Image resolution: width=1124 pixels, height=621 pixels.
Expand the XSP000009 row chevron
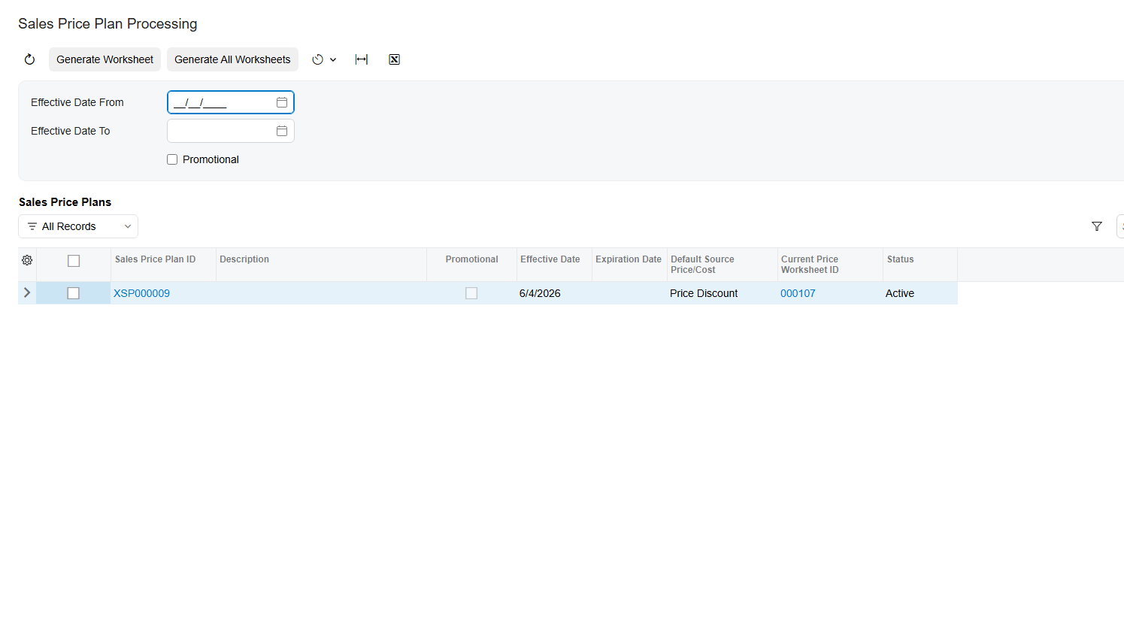[27, 292]
